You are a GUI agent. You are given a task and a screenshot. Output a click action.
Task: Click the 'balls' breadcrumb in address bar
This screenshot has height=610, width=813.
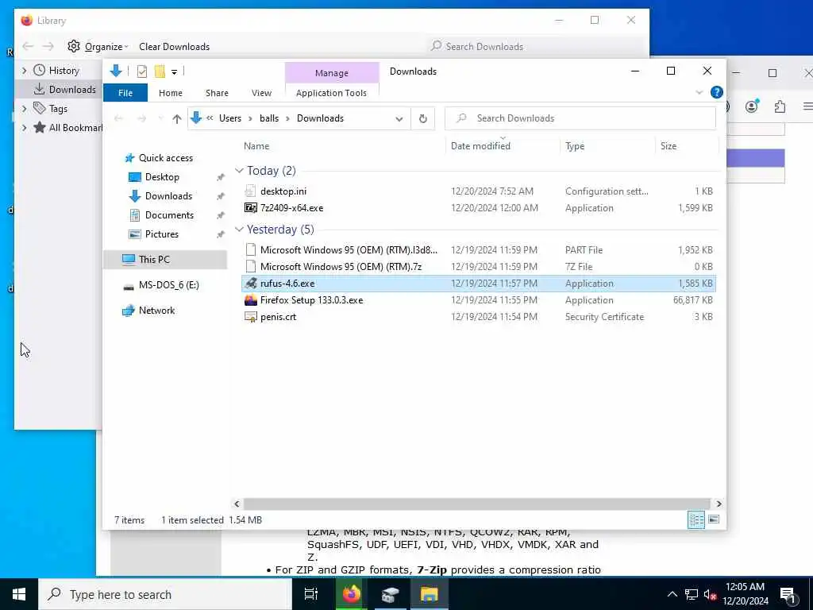[x=268, y=118]
